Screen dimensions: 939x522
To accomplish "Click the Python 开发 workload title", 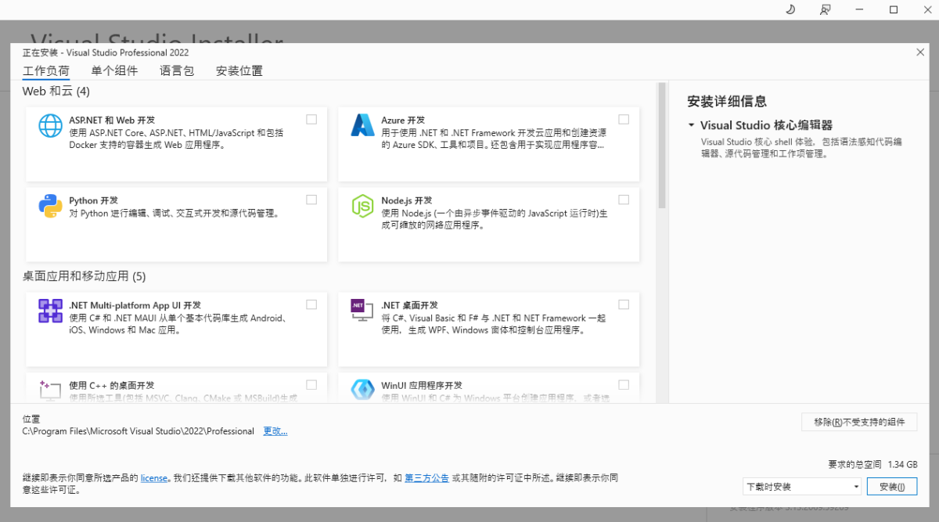I will 93,200.
